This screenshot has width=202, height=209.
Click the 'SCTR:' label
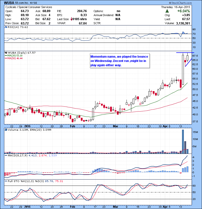[97, 23]
